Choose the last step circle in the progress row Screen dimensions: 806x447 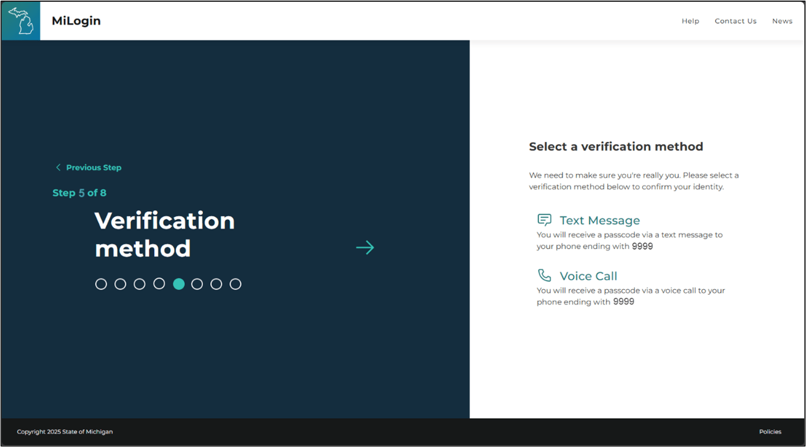tap(236, 283)
